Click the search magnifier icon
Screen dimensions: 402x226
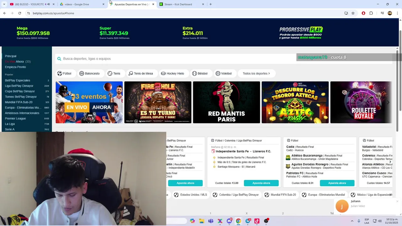[59, 59]
